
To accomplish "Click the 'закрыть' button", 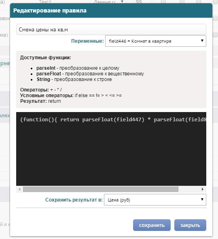I will 190,225.
